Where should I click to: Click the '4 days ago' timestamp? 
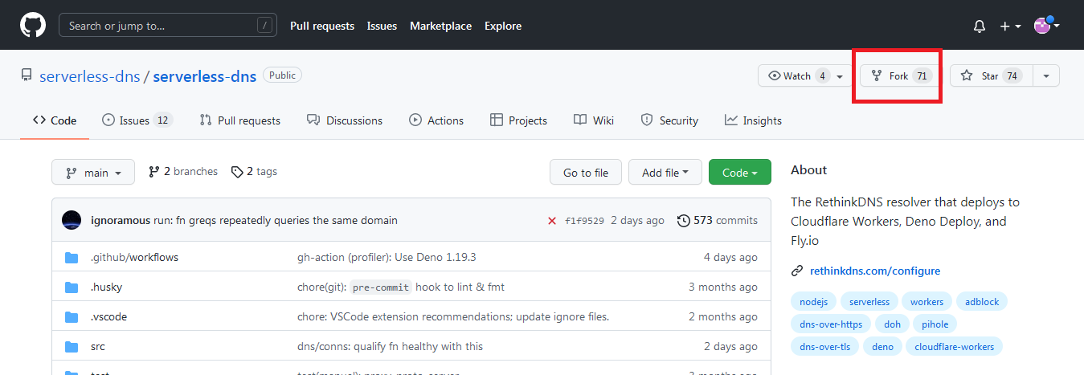click(730, 258)
